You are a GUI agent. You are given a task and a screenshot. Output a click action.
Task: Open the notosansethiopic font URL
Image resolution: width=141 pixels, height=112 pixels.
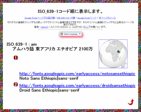click(77, 74)
